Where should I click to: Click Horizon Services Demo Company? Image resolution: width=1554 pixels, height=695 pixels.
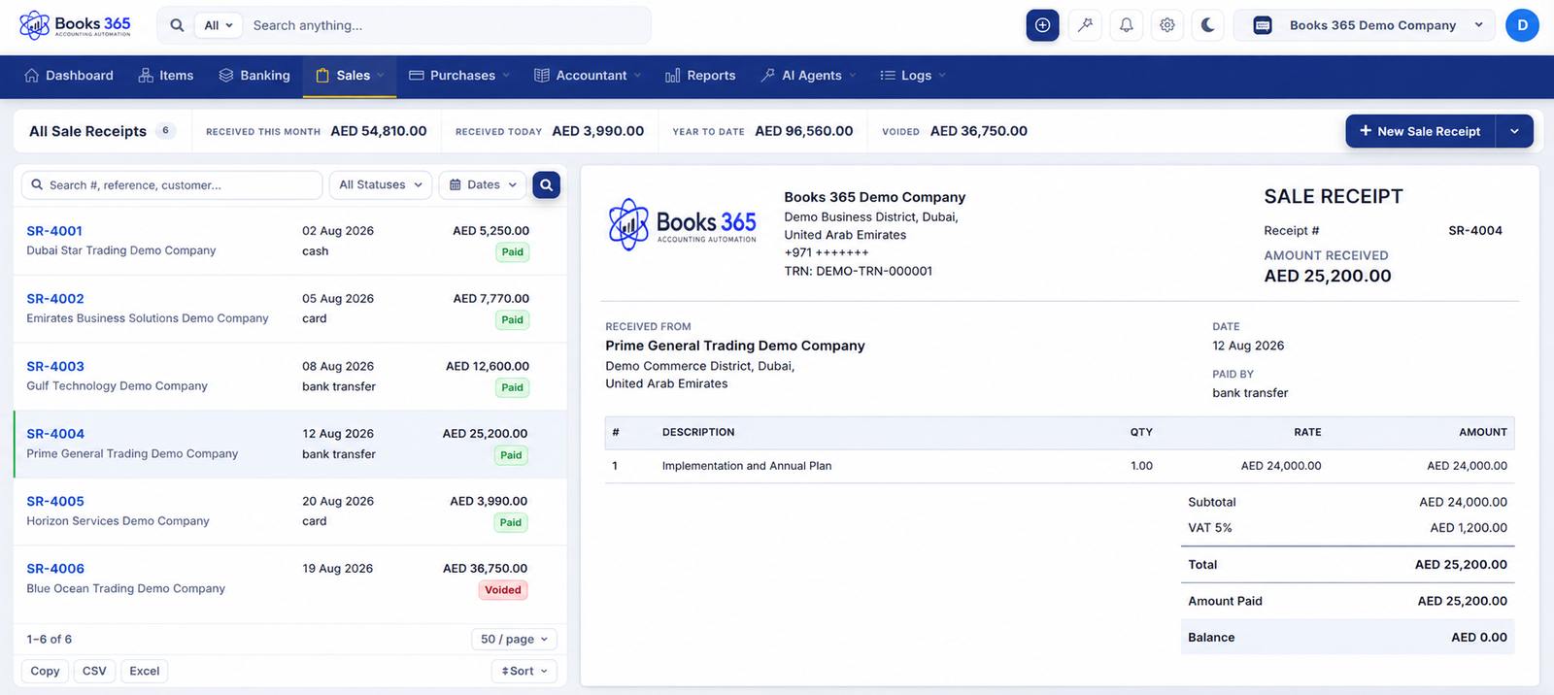pos(118,521)
